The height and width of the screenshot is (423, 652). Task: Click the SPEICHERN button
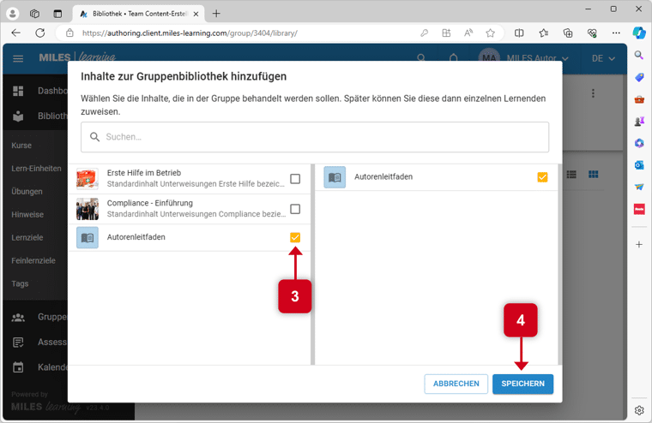(522, 384)
